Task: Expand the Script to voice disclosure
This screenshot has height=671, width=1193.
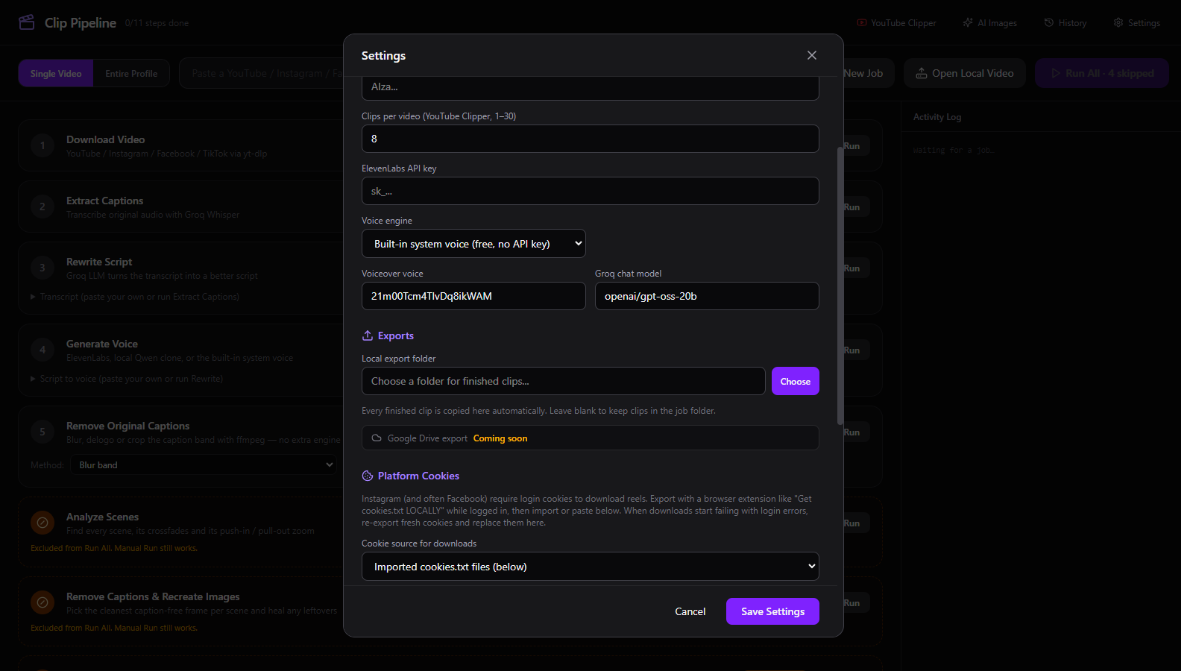Action: click(127, 379)
